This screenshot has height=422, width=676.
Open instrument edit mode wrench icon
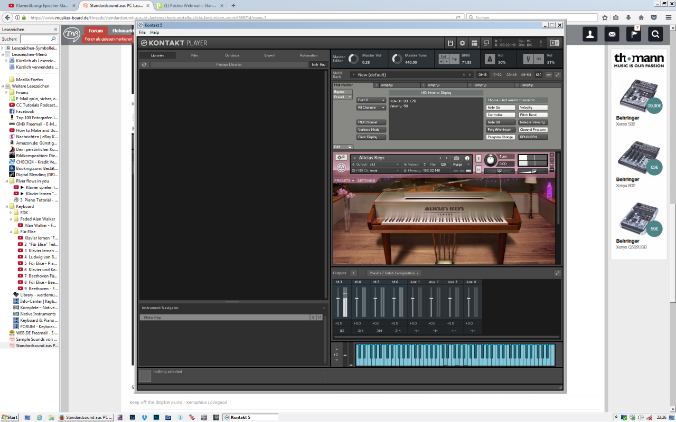pos(341,158)
